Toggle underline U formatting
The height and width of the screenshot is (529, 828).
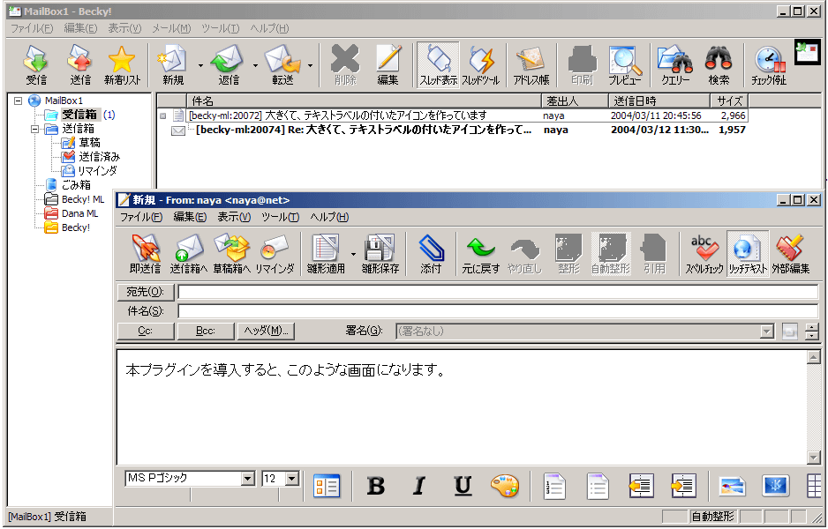point(463,486)
